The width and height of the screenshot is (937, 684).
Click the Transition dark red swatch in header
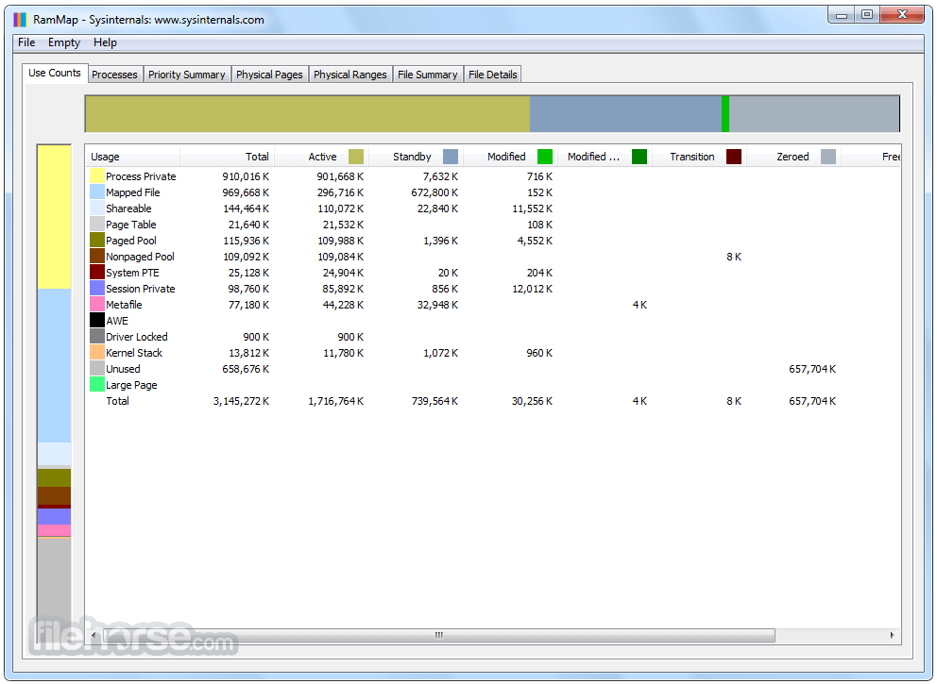click(x=734, y=157)
